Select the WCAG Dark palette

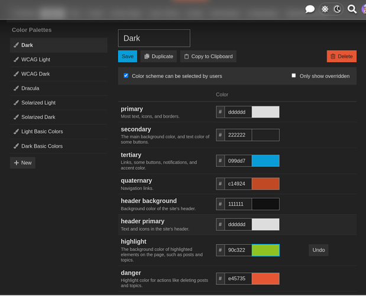pos(59,74)
